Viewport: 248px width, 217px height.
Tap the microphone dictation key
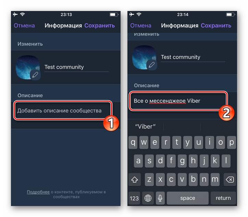click(x=160, y=198)
